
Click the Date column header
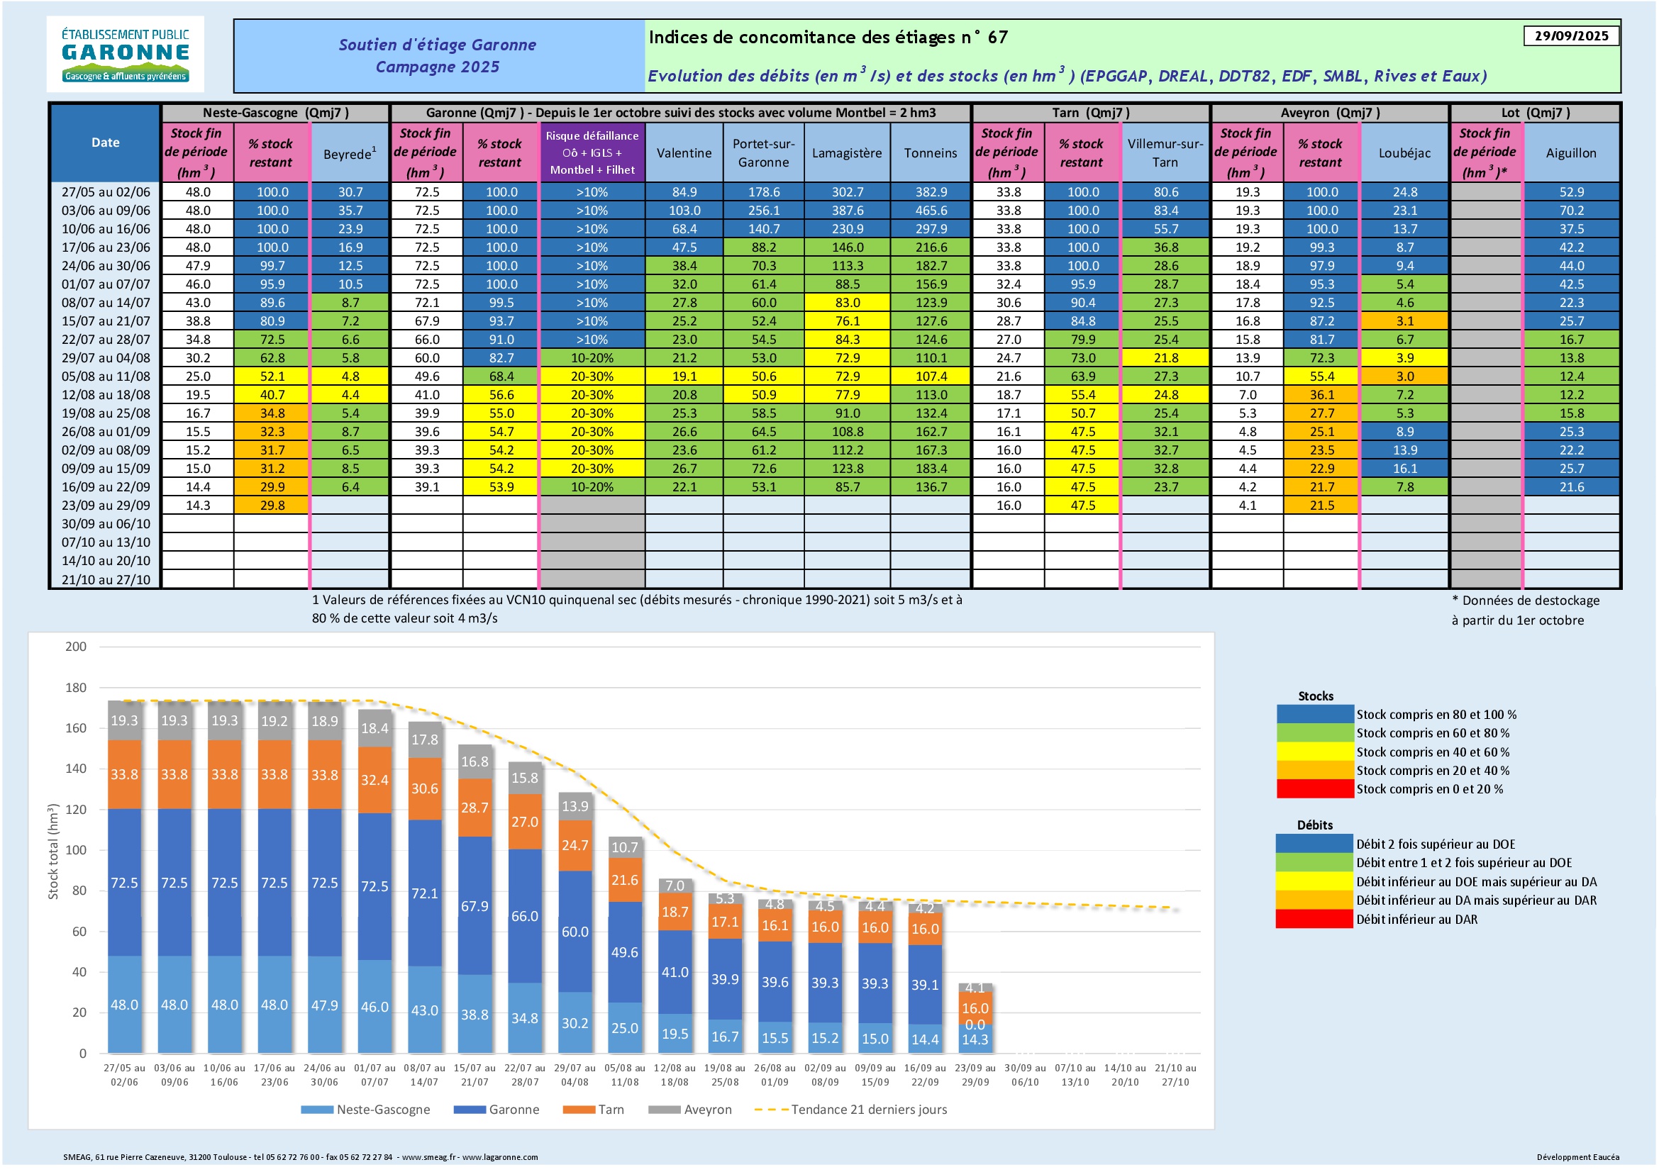coord(106,143)
